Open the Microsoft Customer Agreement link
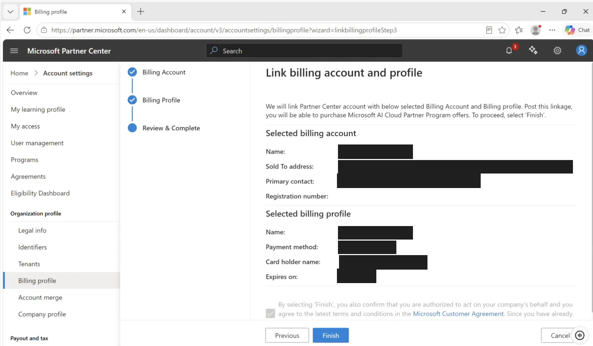 [x=458, y=314]
